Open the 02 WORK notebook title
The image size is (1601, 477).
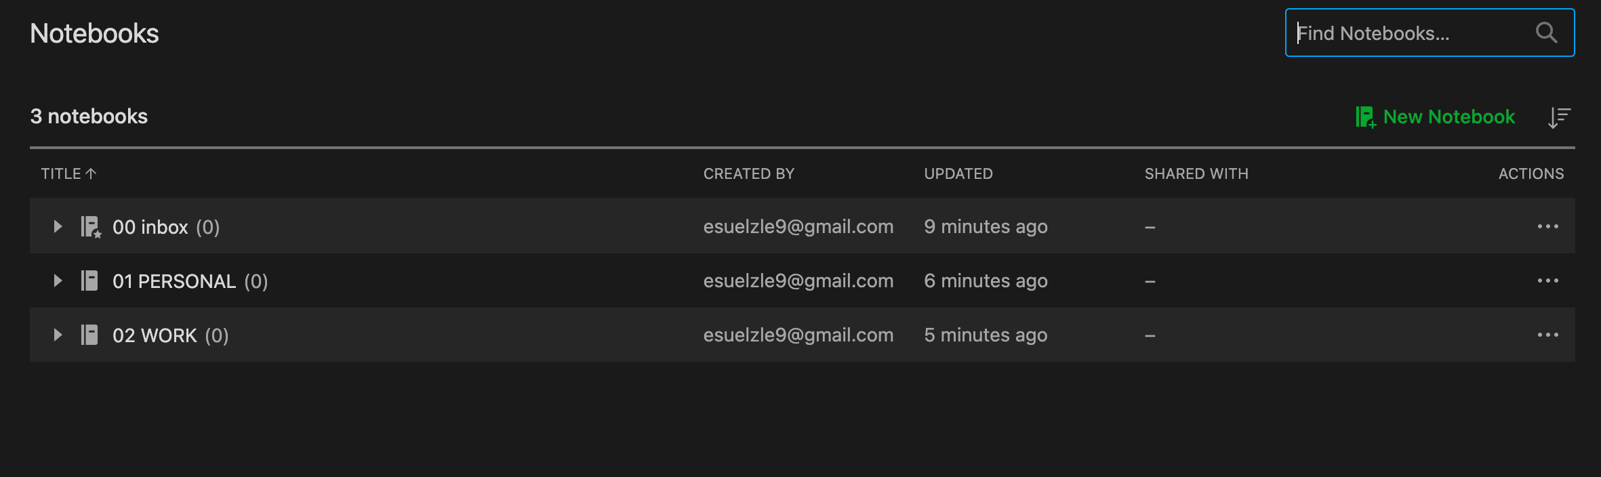(x=155, y=335)
